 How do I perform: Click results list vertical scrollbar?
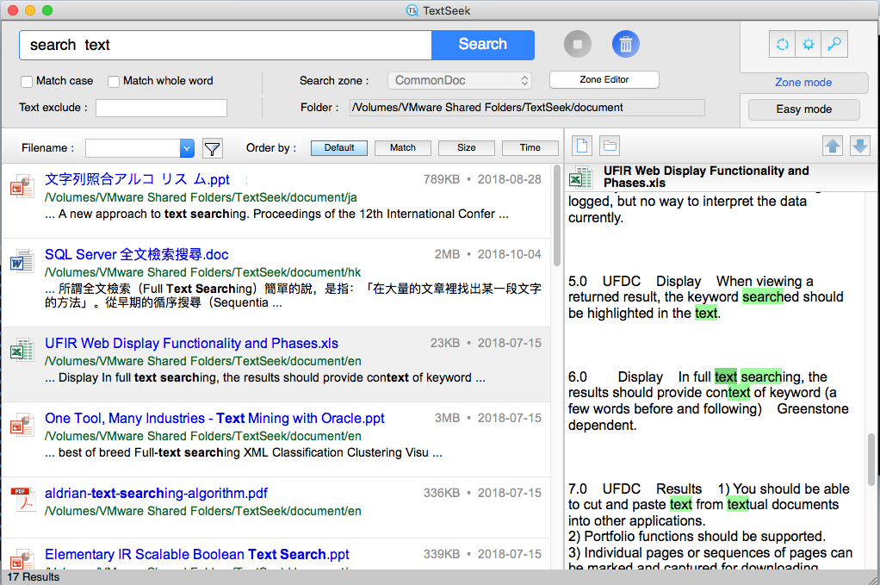click(557, 215)
